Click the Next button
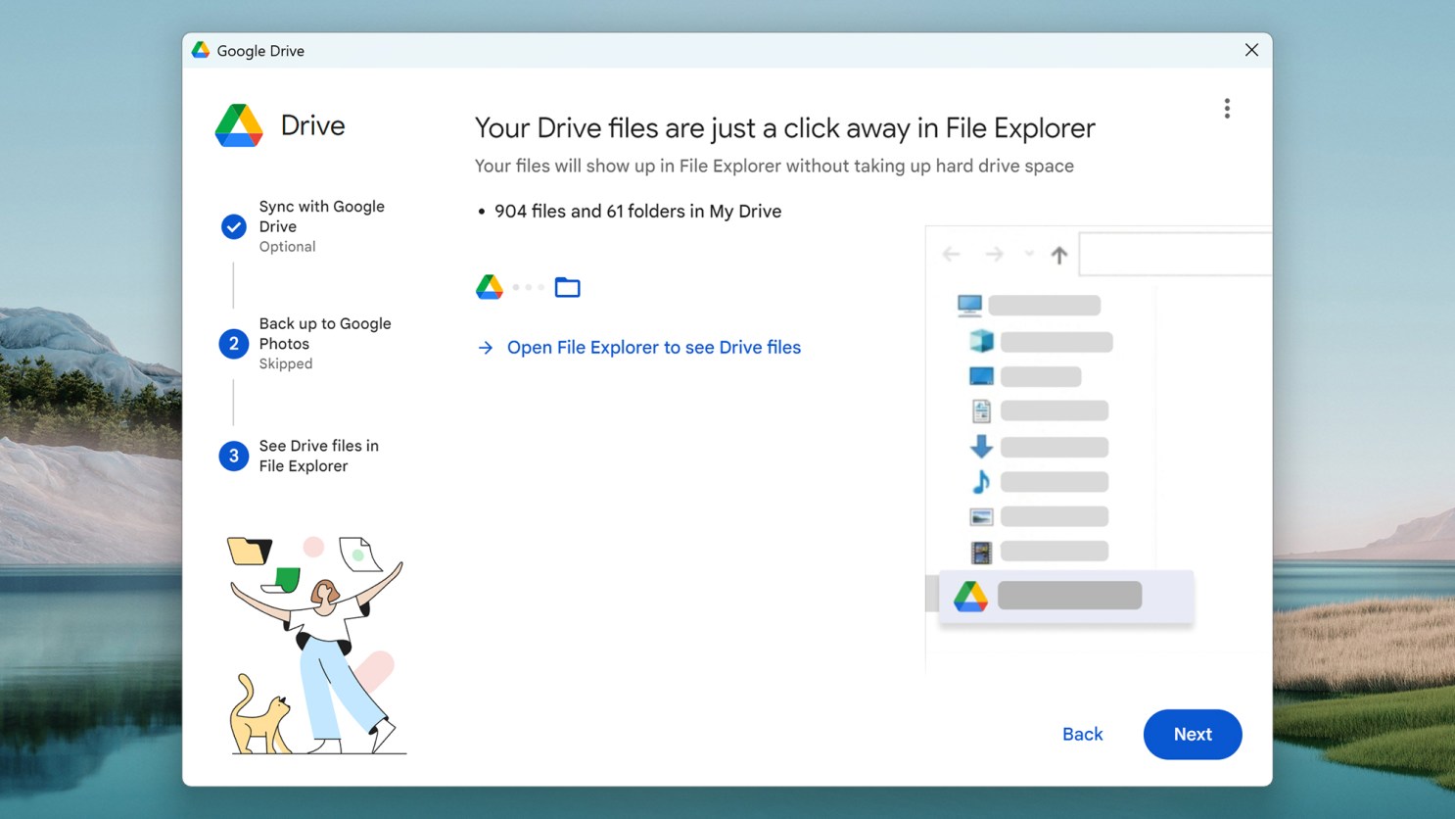 pos(1193,734)
